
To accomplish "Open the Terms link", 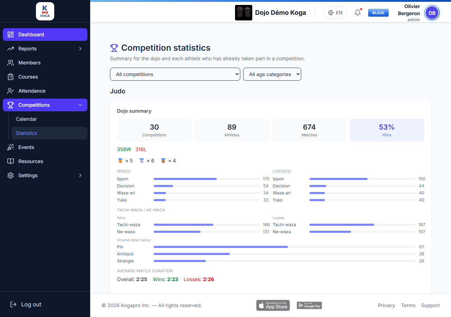I will point(408,305).
